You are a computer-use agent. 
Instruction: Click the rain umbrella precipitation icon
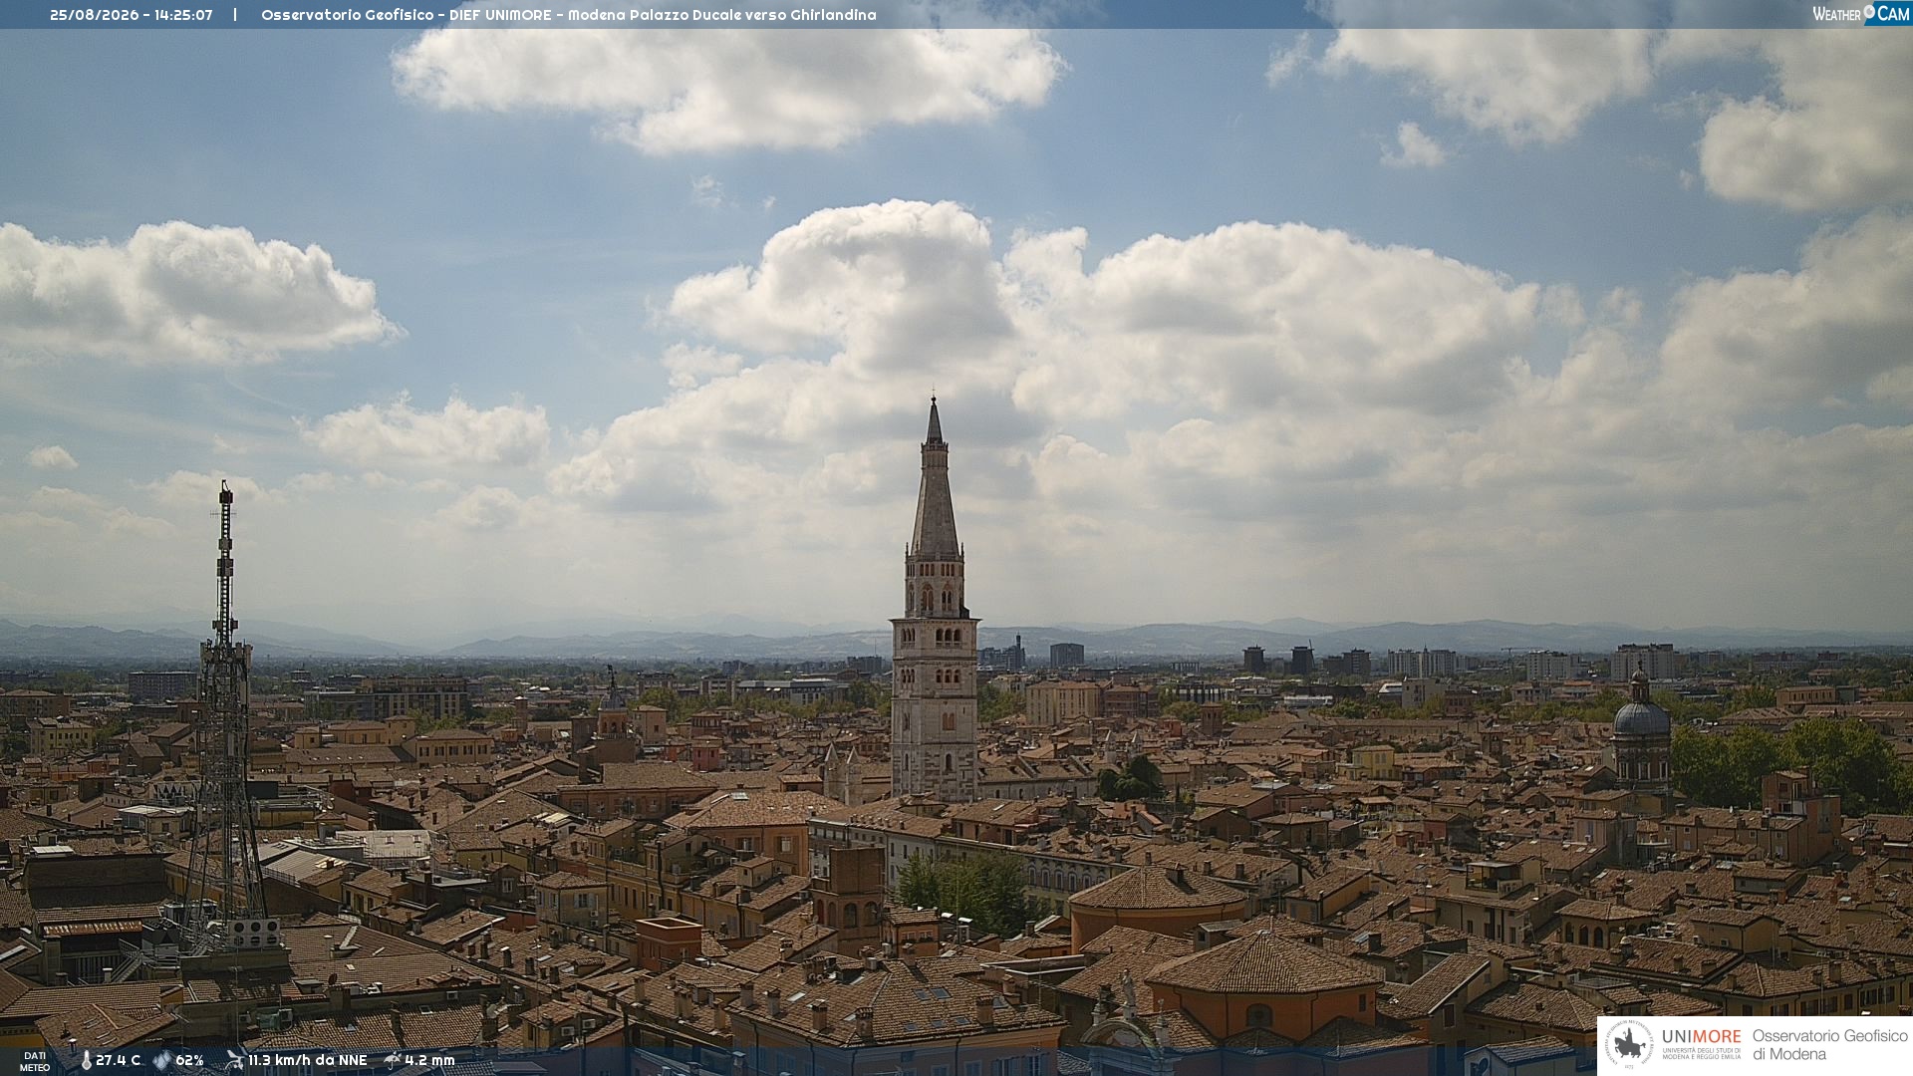pyautogui.click(x=392, y=1060)
